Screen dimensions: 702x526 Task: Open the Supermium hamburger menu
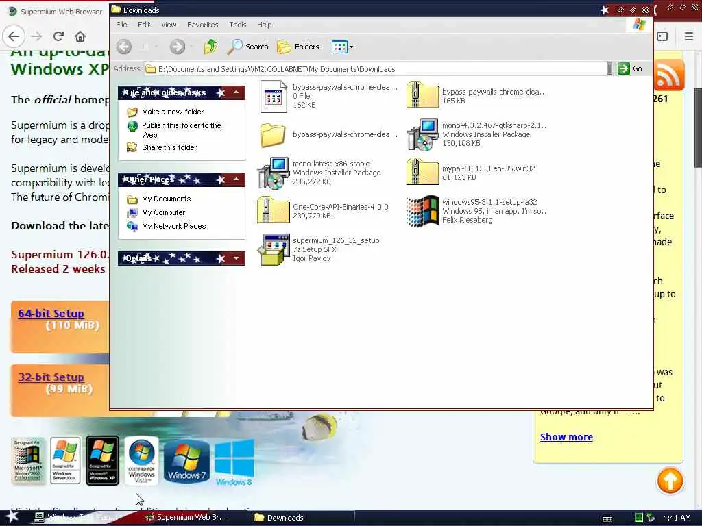click(688, 36)
